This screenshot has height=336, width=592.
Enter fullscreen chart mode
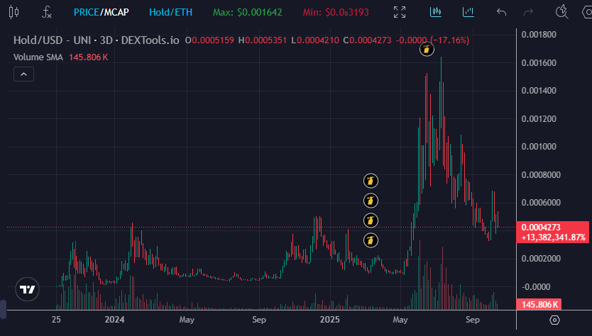[x=400, y=12]
